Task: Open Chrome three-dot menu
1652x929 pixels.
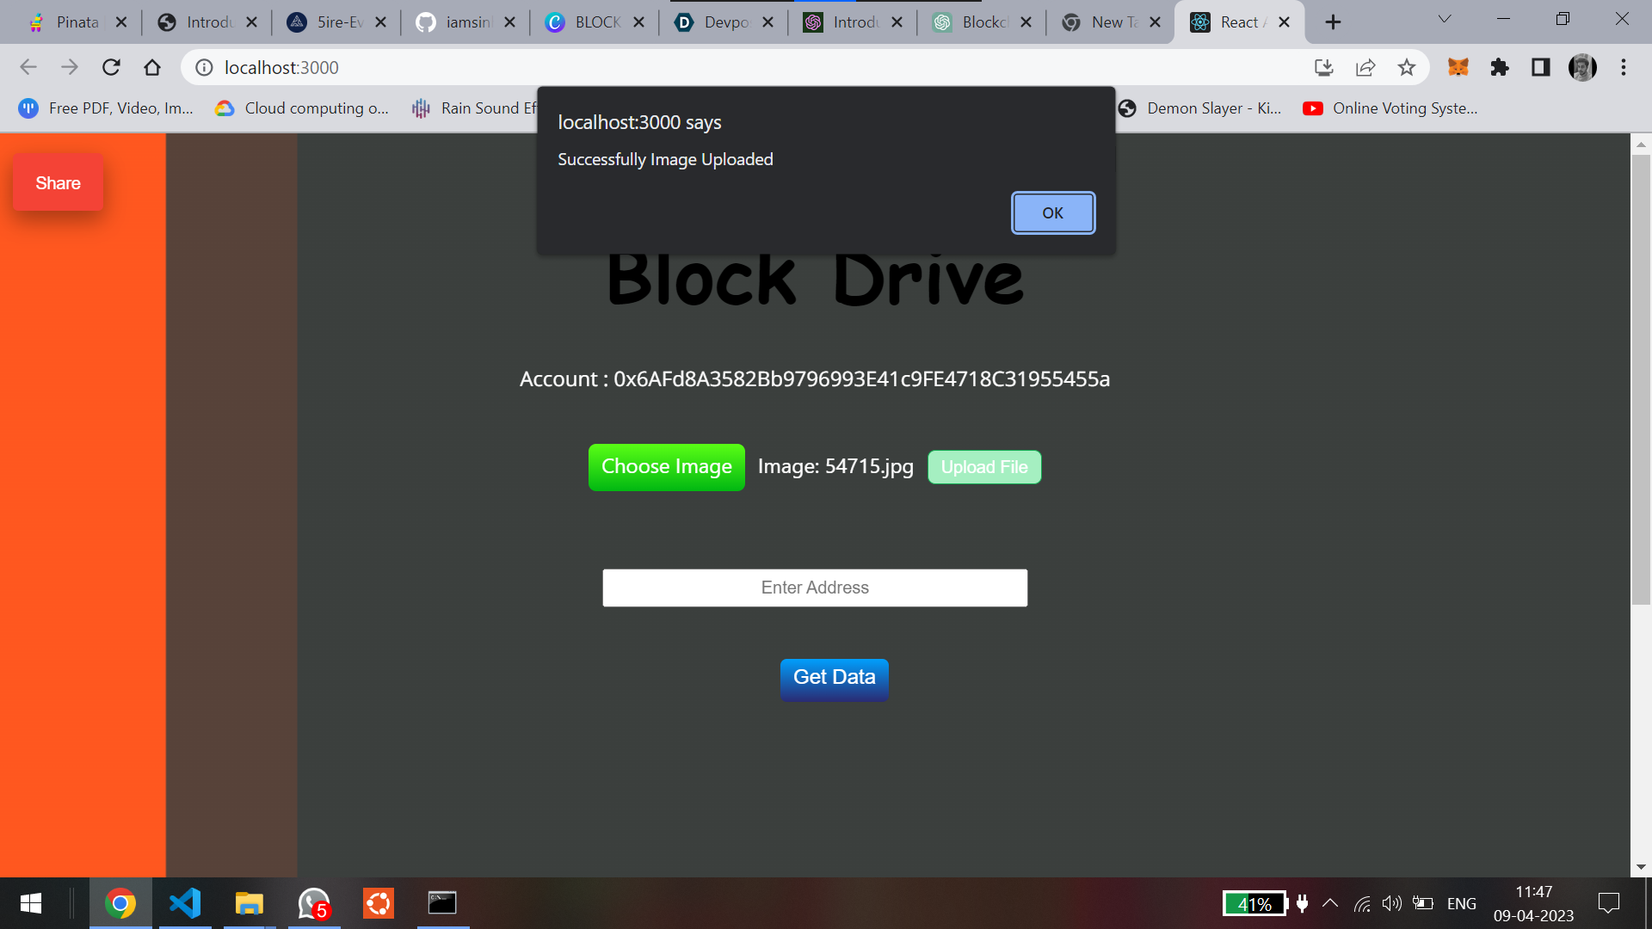Action: point(1623,67)
